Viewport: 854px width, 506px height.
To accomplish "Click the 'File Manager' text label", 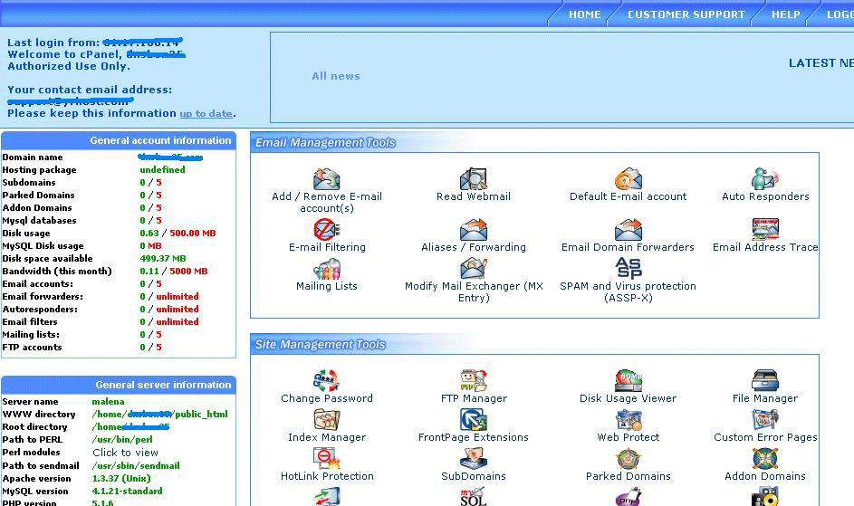I will click(764, 398).
